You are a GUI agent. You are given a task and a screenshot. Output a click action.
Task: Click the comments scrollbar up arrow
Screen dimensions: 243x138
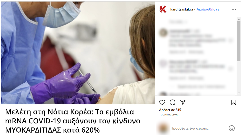[239, 19]
